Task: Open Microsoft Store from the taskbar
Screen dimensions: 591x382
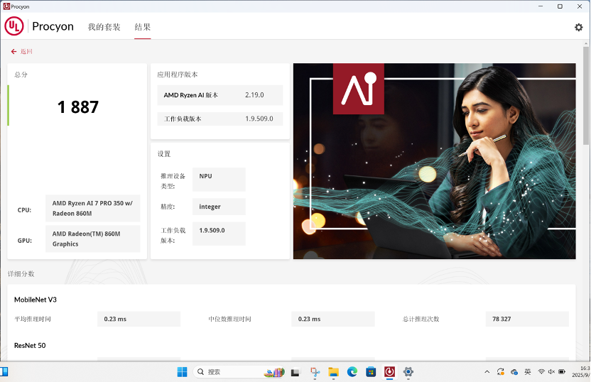Action: [370, 371]
